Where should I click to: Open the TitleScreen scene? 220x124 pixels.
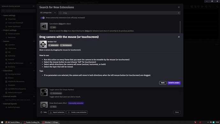pyautogui.click(x=12, y=48)
